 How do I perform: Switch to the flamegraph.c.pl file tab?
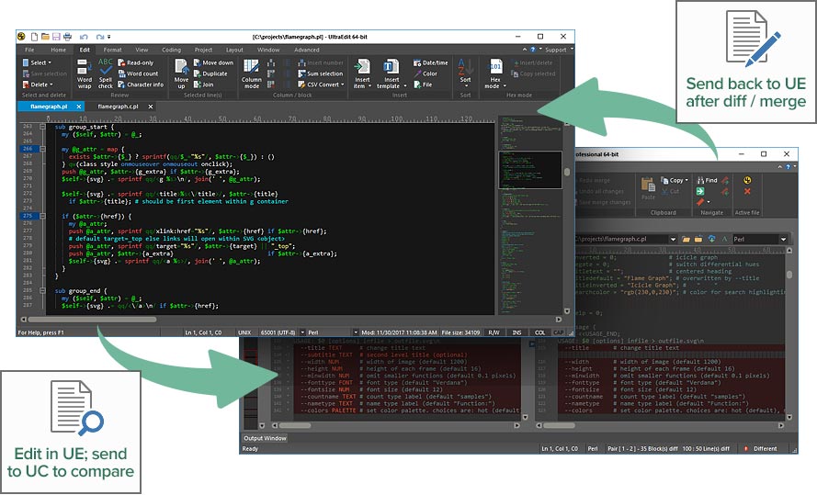coord(119,107)
